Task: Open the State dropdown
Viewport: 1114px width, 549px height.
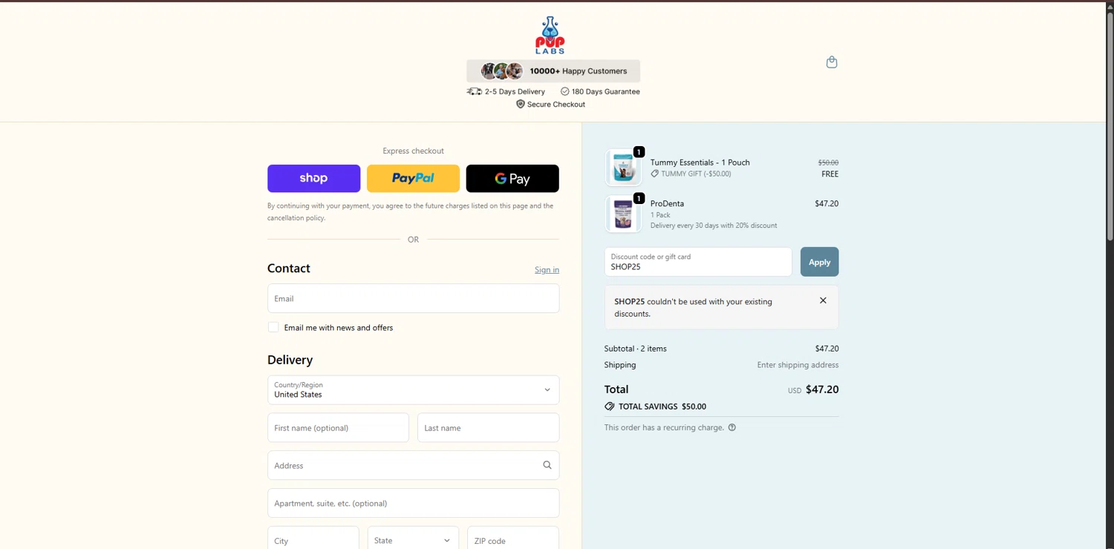Action: tap(413, 540)
